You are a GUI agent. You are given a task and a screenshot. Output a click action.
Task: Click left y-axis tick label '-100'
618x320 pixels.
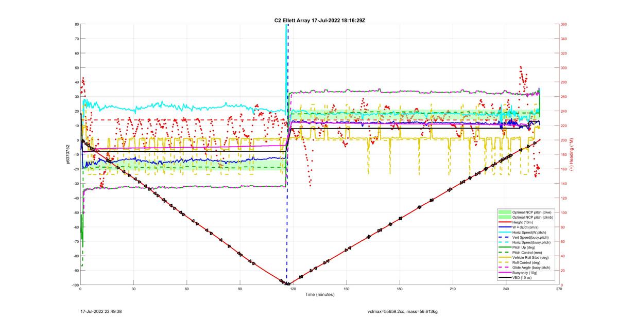pos(74,285)
